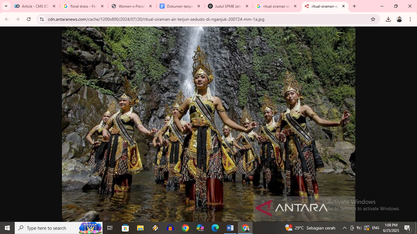Click the Type here to search box
The image size is (417, 234).
[59, 228]
